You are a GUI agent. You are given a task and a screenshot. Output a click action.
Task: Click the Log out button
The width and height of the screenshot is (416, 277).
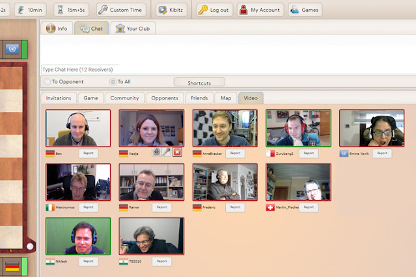[x=215, y=10]
